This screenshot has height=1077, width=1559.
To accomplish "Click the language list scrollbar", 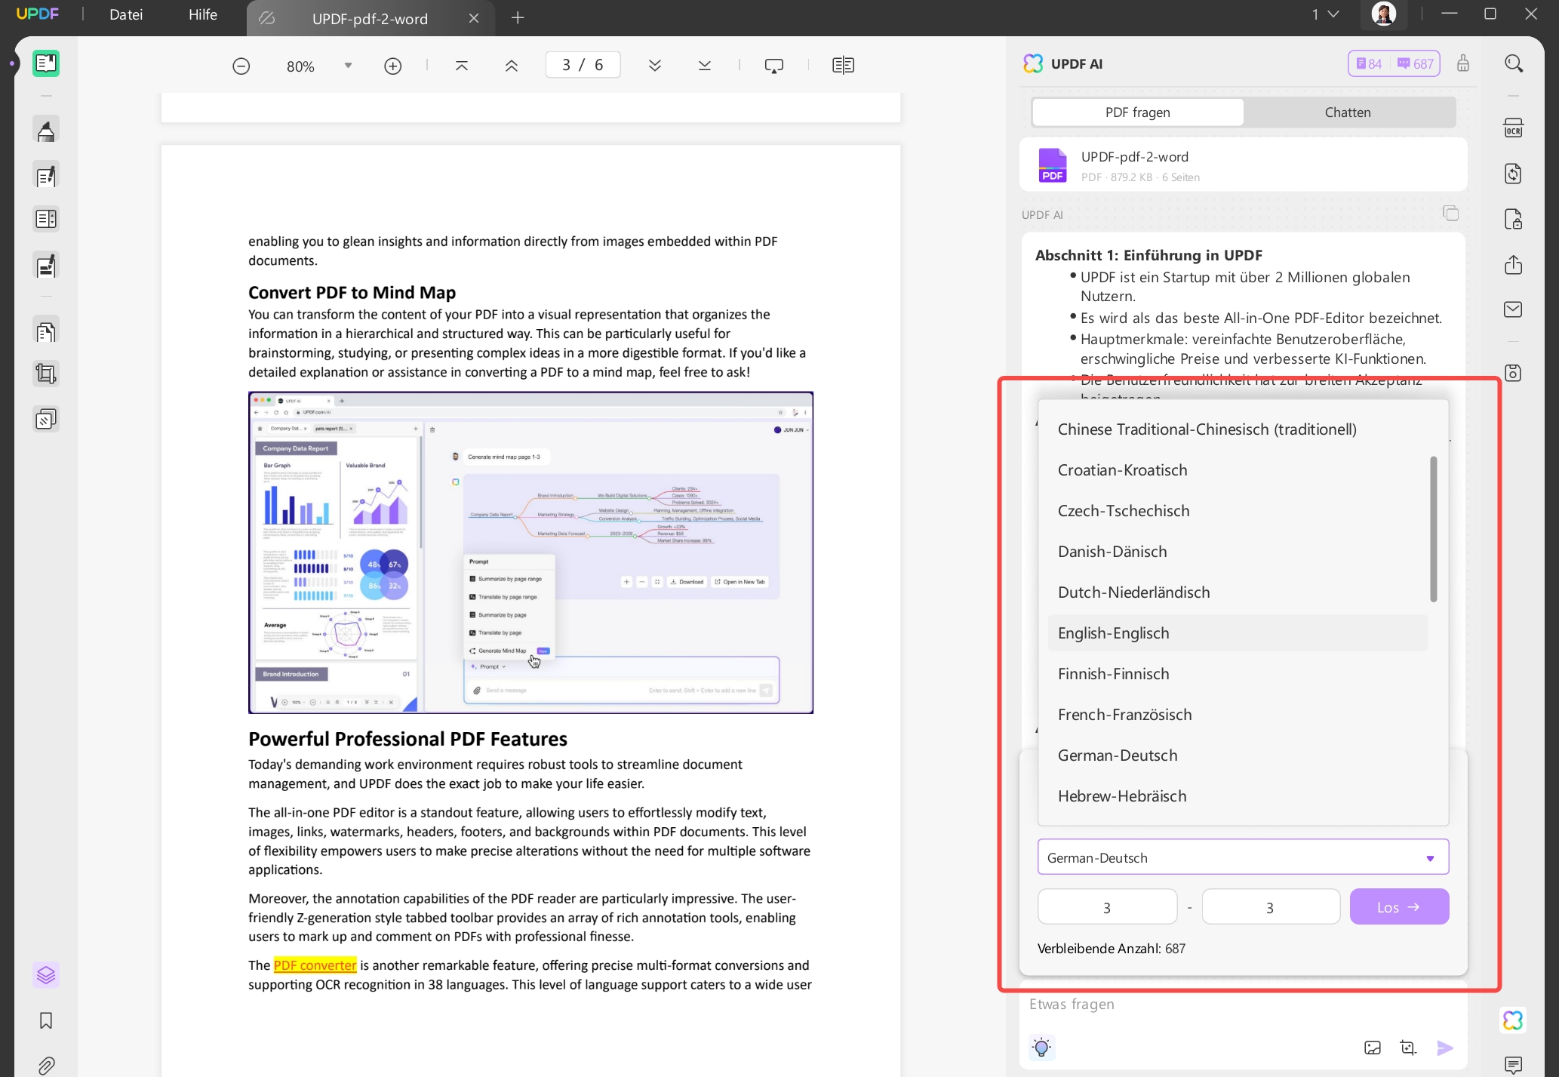I will click(1433, 528).
